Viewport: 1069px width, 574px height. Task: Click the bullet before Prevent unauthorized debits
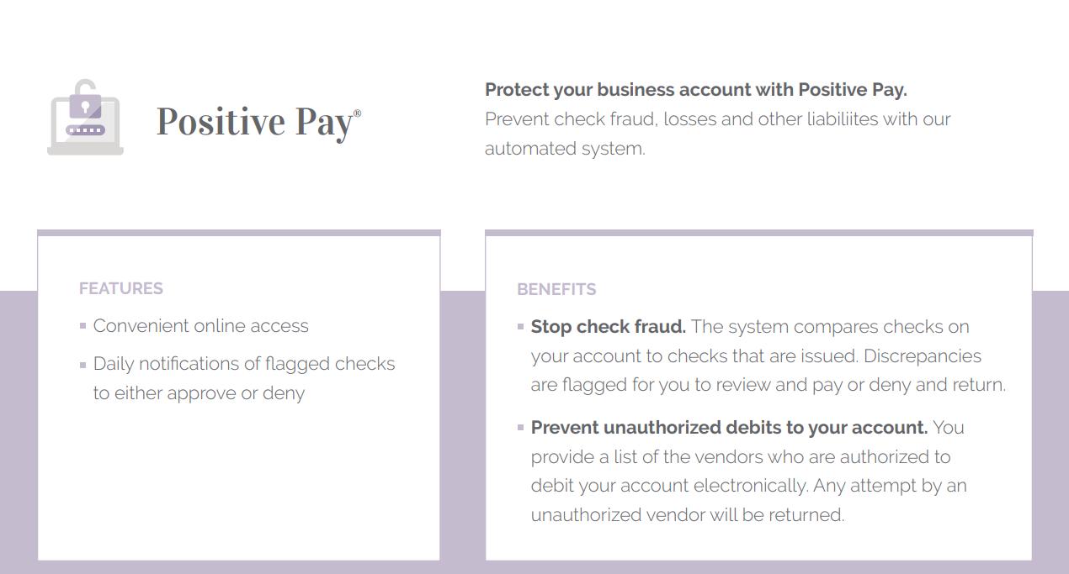[x=520, y=428]
